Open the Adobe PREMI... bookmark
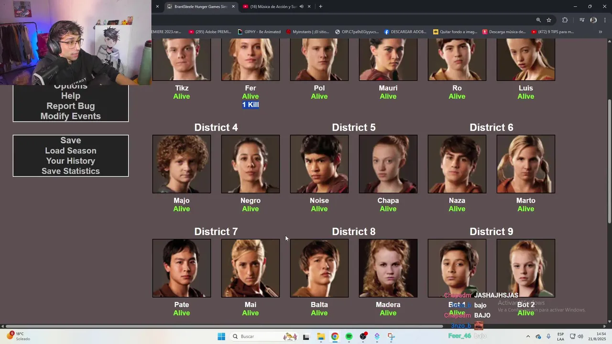Image resolution: width=612 pixels, height=344 pixels. (210, 32)
